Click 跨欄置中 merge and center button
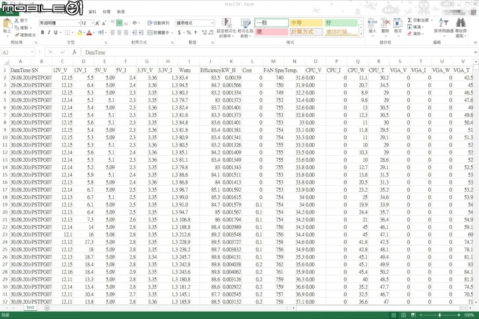This screenshot has width=479, height=319. click(158, 33)
